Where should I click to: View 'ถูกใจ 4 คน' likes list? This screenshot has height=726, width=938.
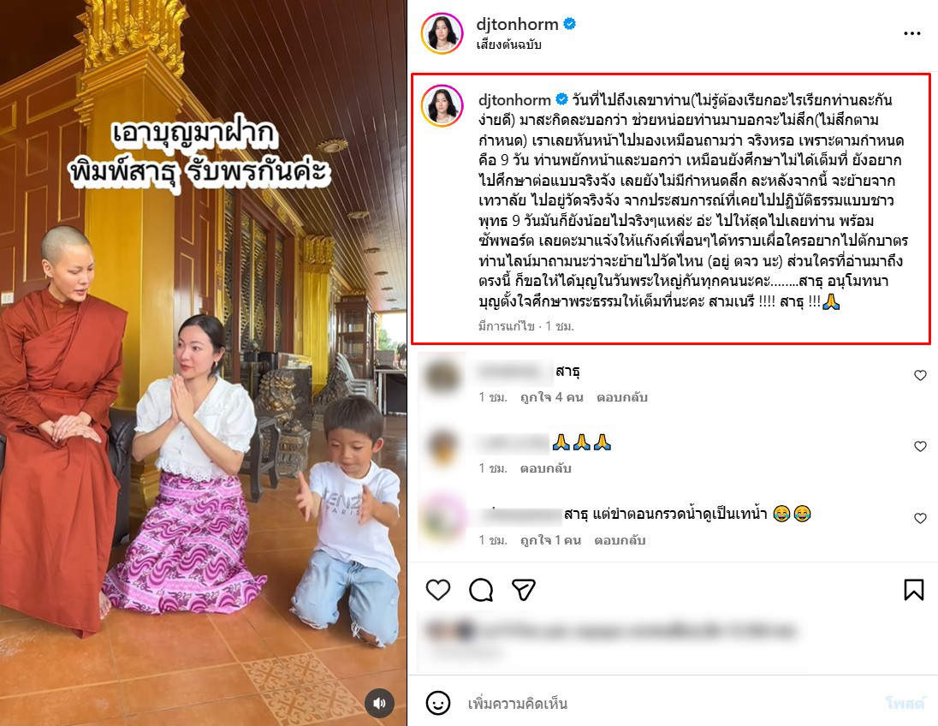click(551, 396)
